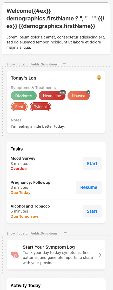Start the Mood Survey task
Image resolution: width=113 pixels, height=290 pixels.
(x=92, y=164)
